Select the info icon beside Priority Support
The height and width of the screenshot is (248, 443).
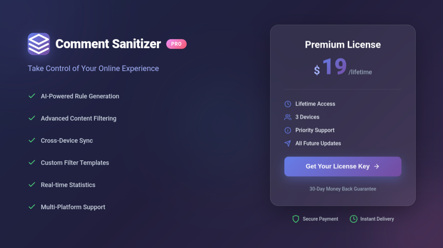pos(287,130)
